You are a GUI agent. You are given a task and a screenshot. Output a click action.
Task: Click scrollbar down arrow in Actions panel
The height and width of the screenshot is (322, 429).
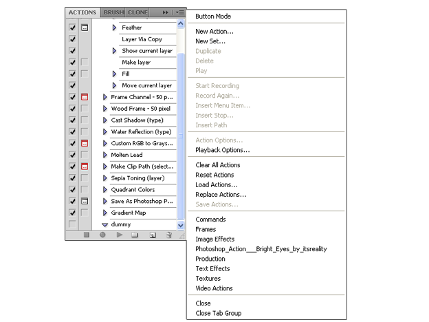(181, 224)
